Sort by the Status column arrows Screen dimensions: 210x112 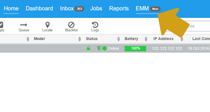[118, 39]
